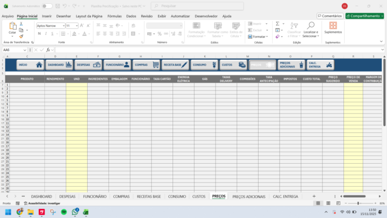Open the CALC. ENTREGA delivery button
Viewport: 387px width, 218px height.
(x=320, y=65)
